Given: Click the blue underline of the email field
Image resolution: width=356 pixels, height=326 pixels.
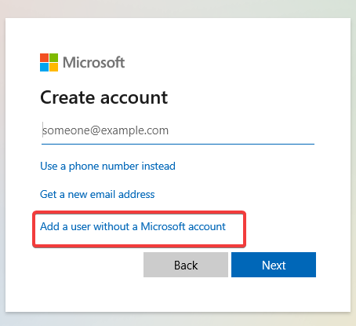Looking at the screenshot, I should [x=178, y=144].
